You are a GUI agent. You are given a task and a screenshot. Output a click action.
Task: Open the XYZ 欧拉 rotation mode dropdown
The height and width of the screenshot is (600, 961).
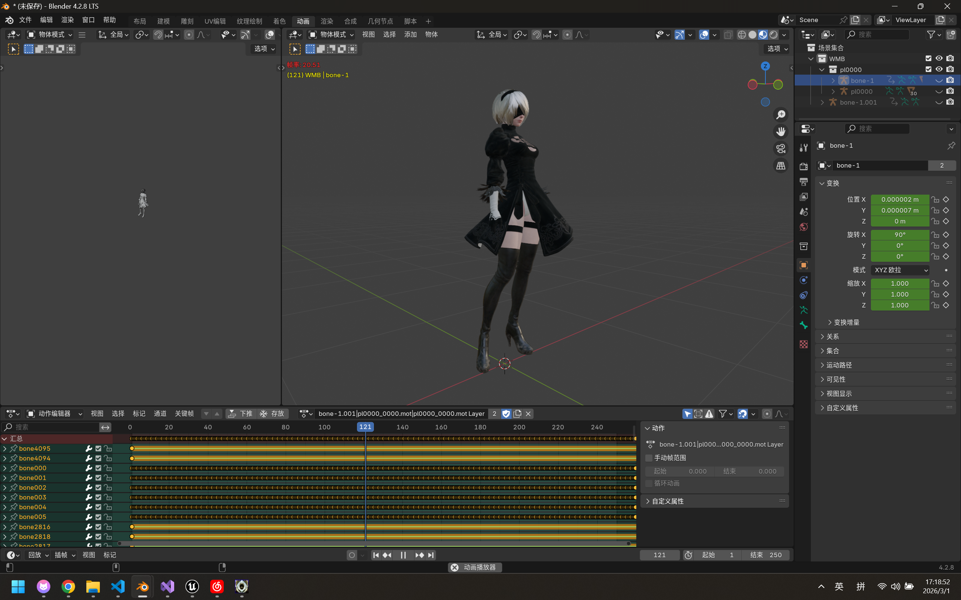tap(900, 270)
